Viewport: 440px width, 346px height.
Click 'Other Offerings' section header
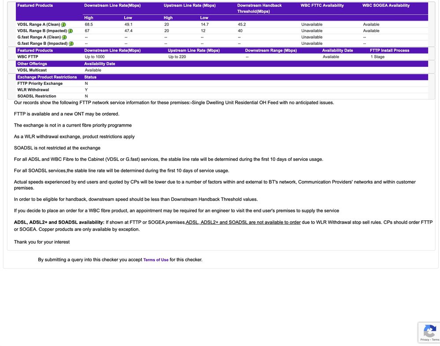32,64
